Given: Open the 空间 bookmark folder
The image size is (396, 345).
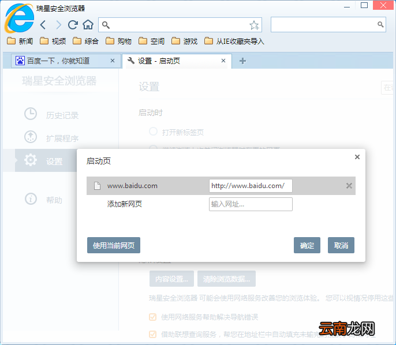Looking at the screenshot, I should point(151,41).
